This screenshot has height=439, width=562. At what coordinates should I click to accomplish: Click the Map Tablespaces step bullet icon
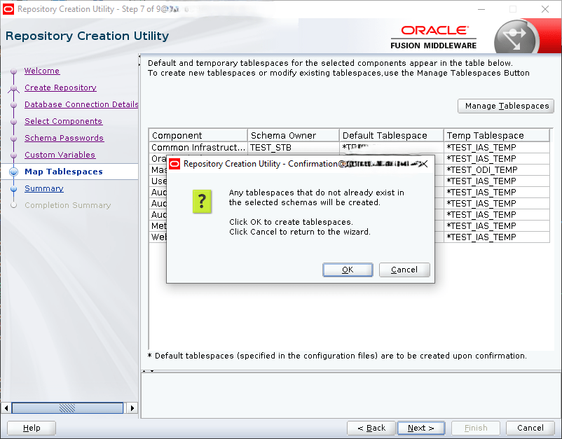(14, 172)
